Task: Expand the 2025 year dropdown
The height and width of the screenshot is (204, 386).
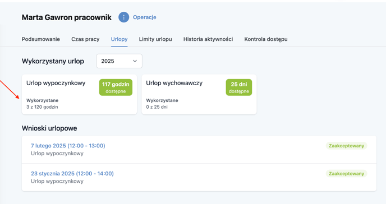Action: [119, 61]
